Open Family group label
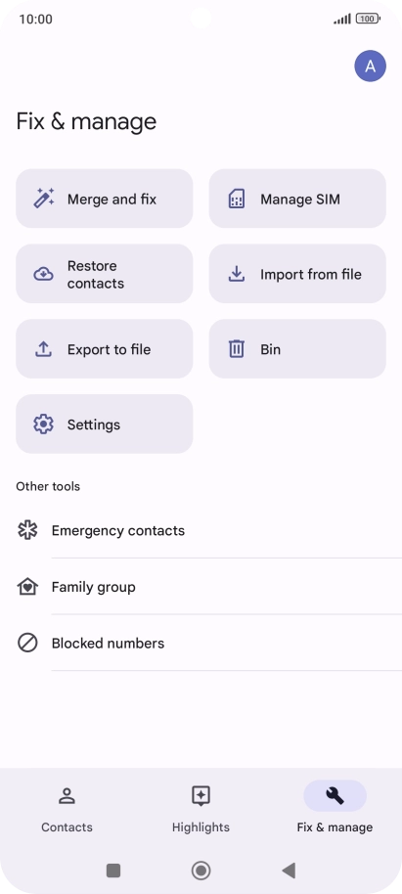 click(94, 587)
